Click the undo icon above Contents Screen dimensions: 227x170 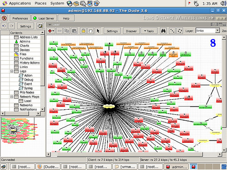coord(4,26)
